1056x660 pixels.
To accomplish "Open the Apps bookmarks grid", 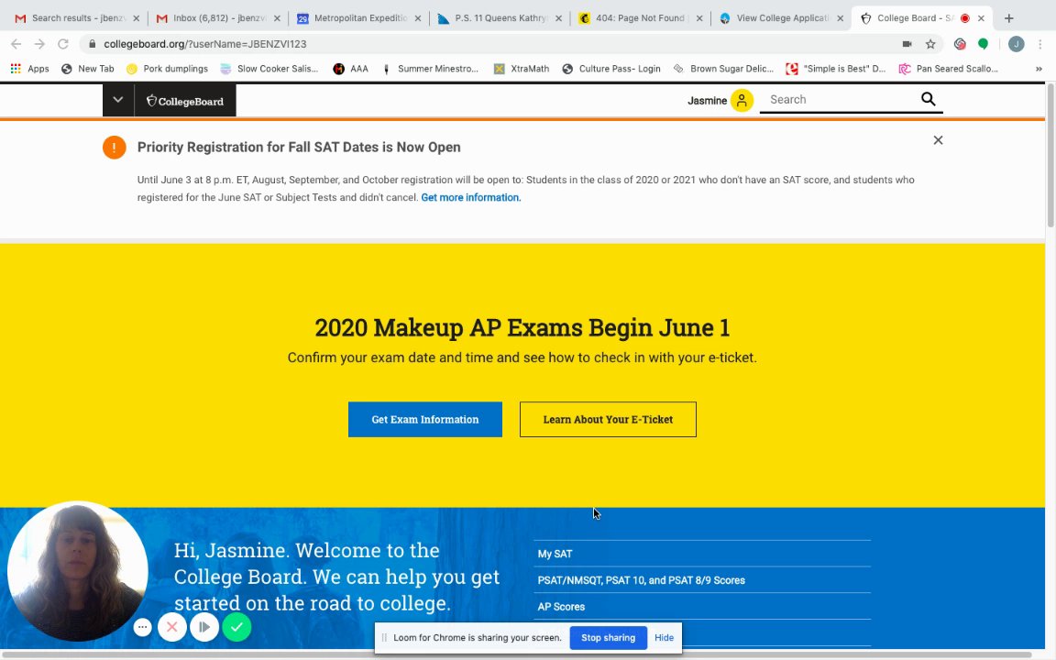I will point(29,69).
